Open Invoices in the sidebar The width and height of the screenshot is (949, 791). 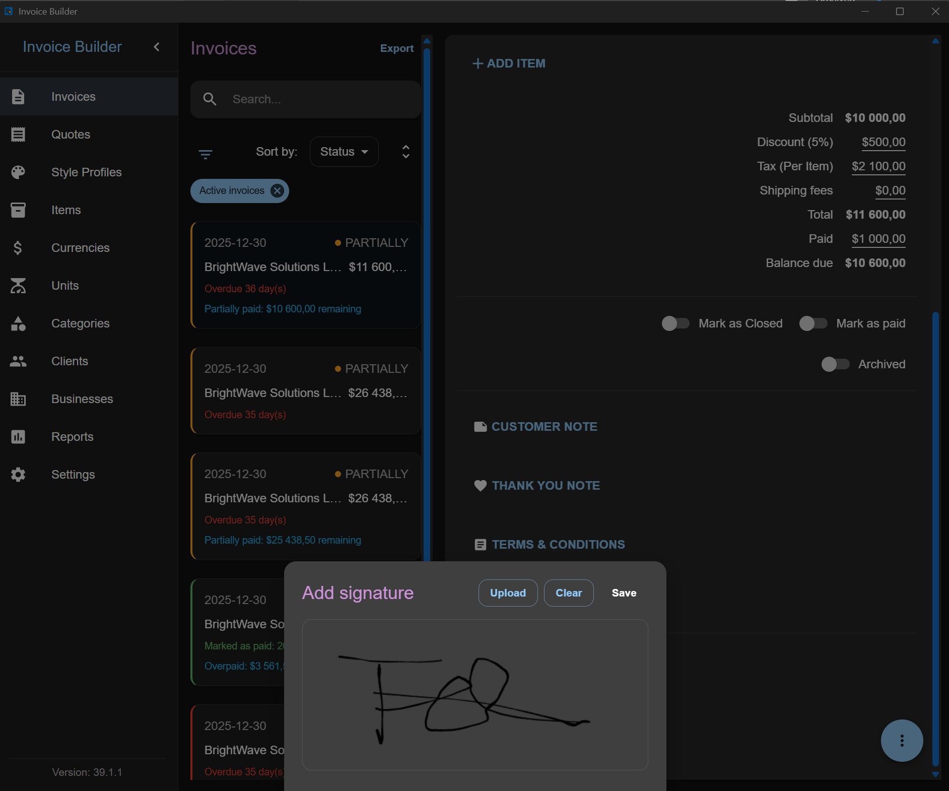[x=89, y=97]
